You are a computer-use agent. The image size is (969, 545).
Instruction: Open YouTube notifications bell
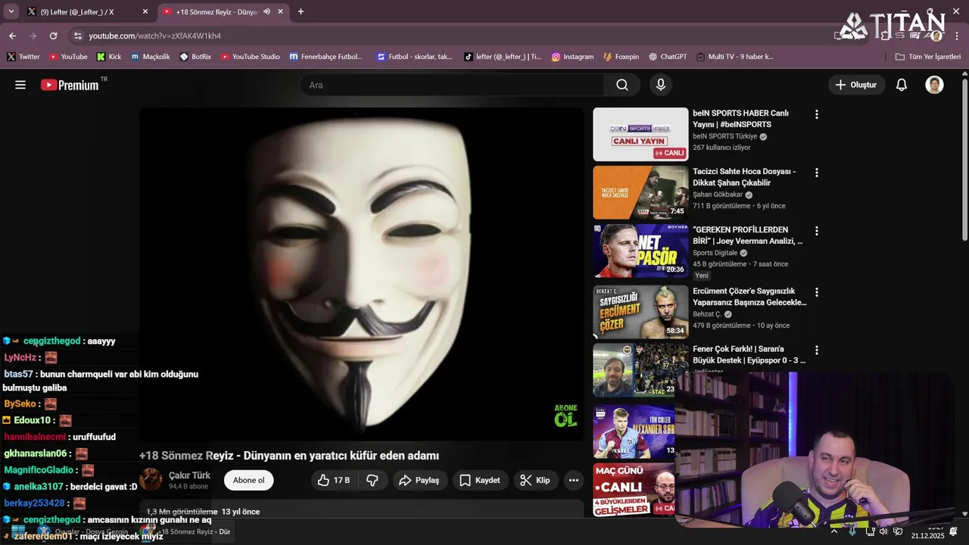902,85
